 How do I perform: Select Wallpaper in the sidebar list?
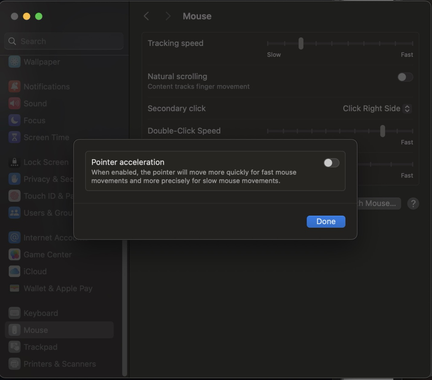(41, 62)
